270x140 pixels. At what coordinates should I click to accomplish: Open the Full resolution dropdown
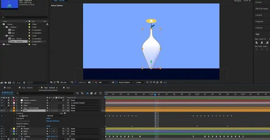pyautogui.click(x=104, y=82)
